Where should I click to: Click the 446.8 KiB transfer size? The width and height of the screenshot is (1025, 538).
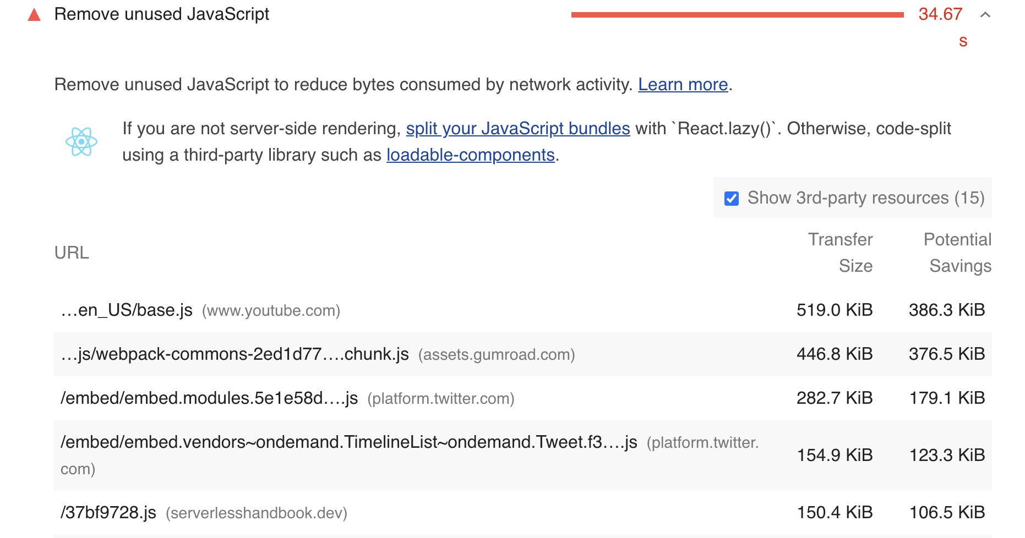pyautogui.click(x=835, y=354)
